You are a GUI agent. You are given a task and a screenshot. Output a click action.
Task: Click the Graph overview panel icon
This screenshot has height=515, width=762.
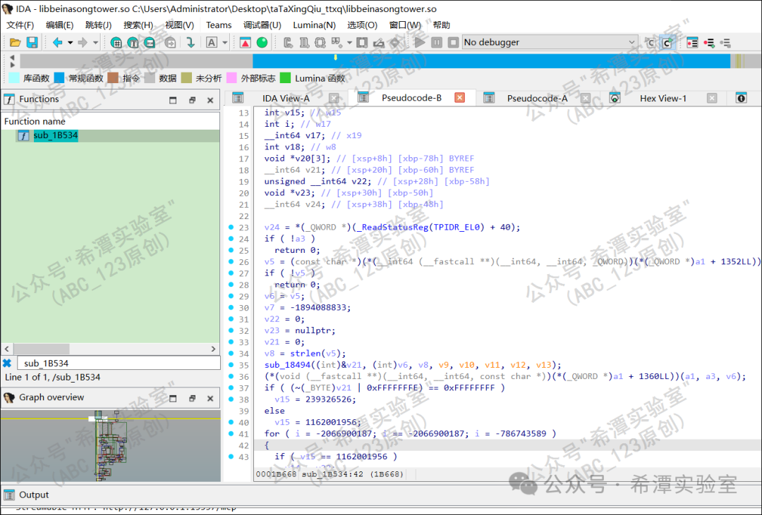pyautogui.click(x=9, y=398)
